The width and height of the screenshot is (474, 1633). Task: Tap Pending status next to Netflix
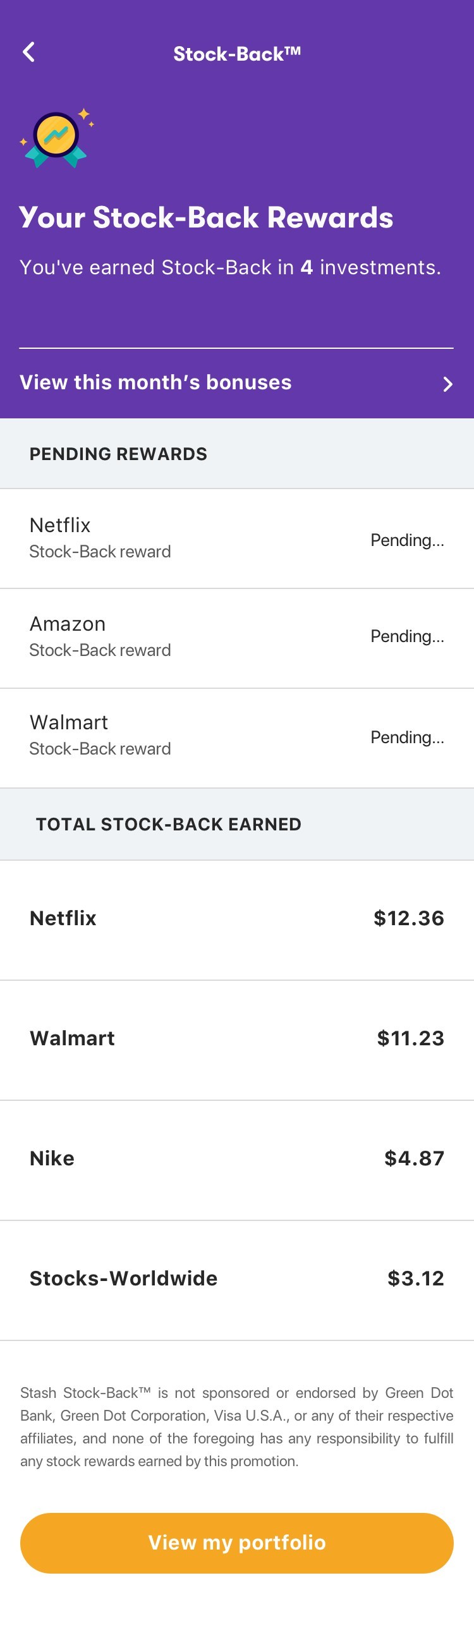(x=408, y=540)
